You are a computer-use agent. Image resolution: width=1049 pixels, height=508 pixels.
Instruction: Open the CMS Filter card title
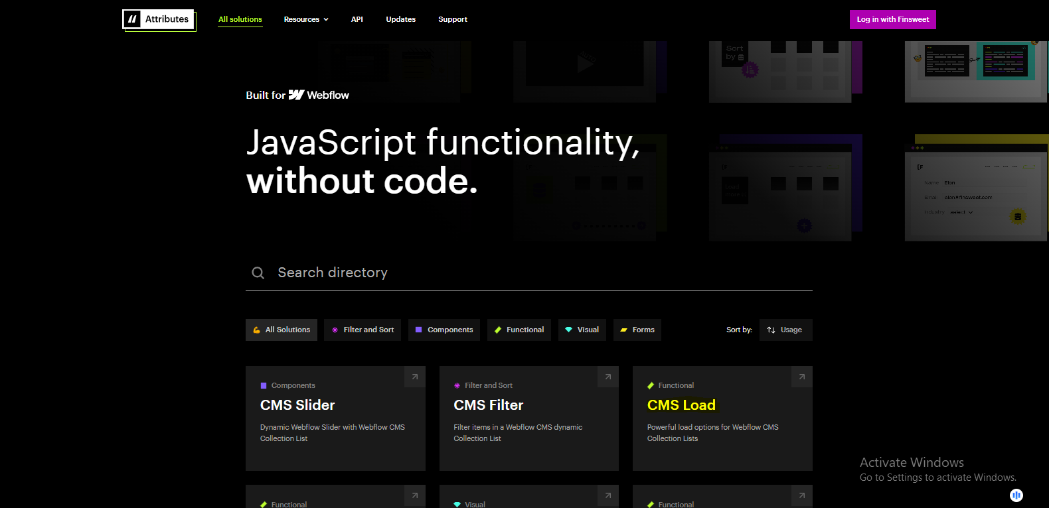point(489,405)
